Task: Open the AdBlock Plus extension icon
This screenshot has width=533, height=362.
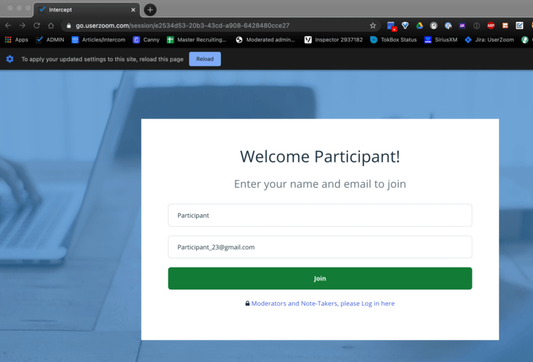Action: pos(491,25)
